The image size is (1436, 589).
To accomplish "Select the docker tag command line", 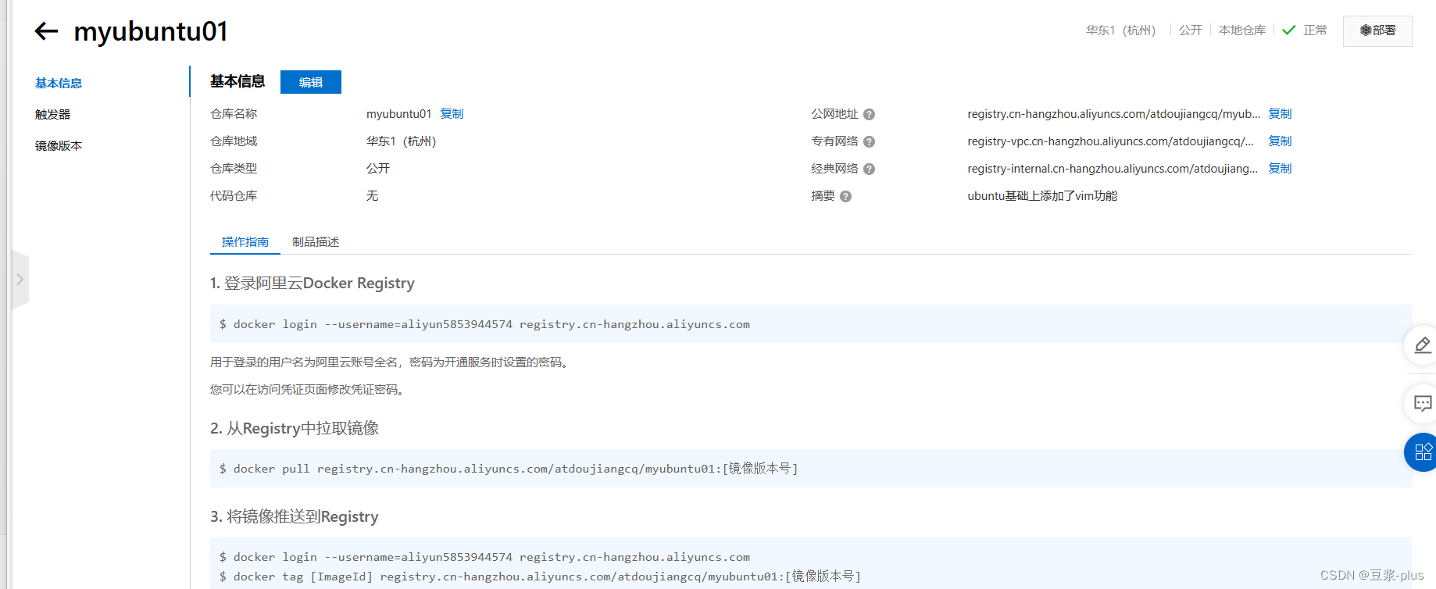I will (x=540, y=577).
